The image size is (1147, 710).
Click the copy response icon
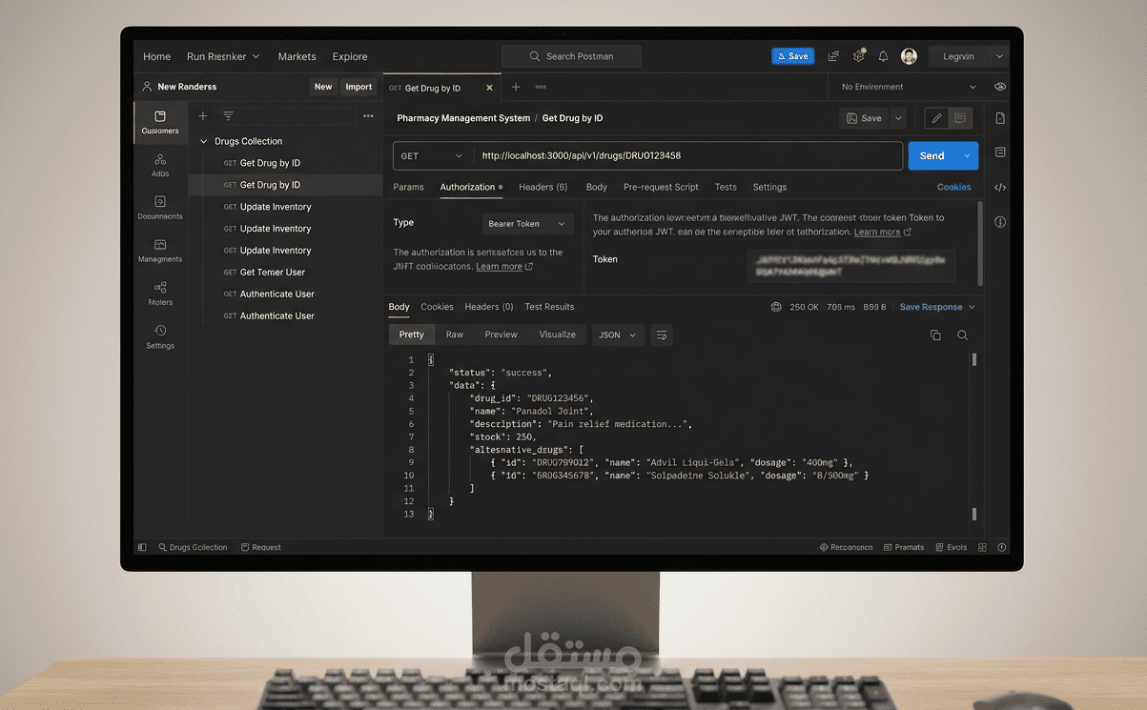click(935, 335)
